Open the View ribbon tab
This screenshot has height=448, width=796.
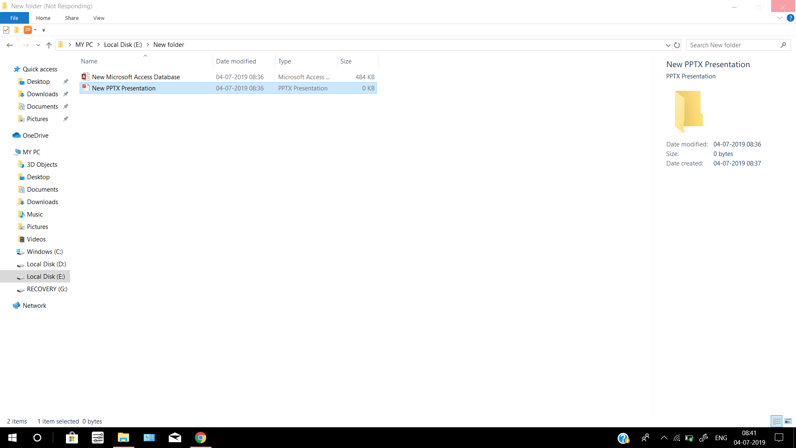[x=99, y=18]
